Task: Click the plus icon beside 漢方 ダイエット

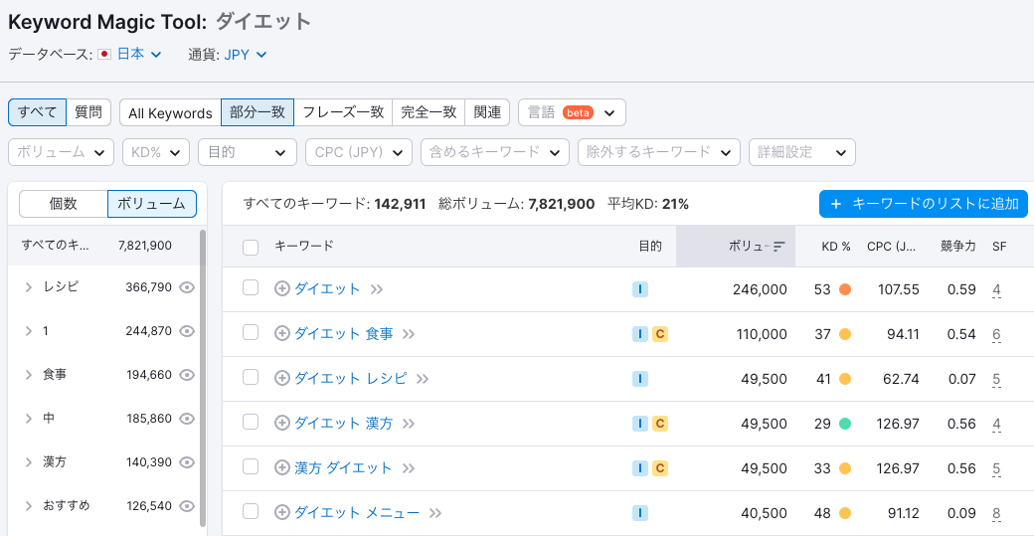Action: coord(282,468)
